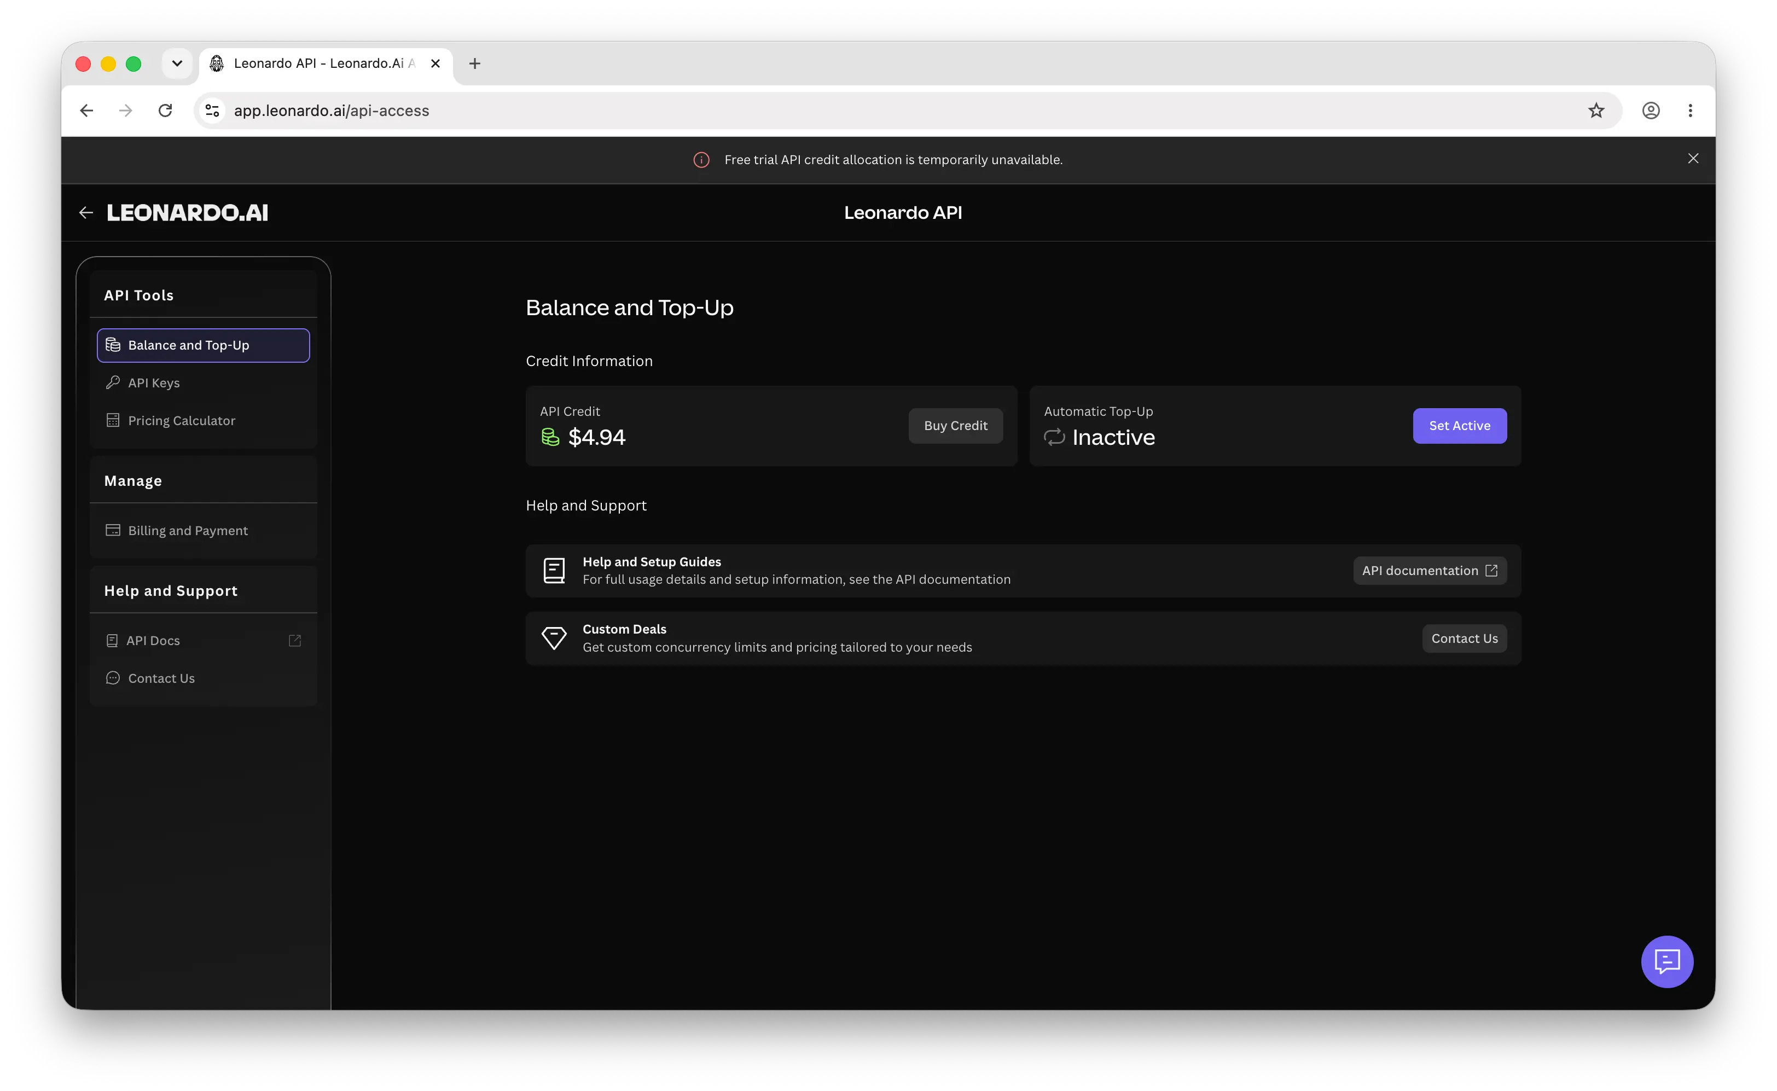1777x1091 pixels.
Task: Open Balance and Top-Up in the sidebar
Action: 204,345
